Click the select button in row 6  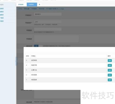coord(110,61)
